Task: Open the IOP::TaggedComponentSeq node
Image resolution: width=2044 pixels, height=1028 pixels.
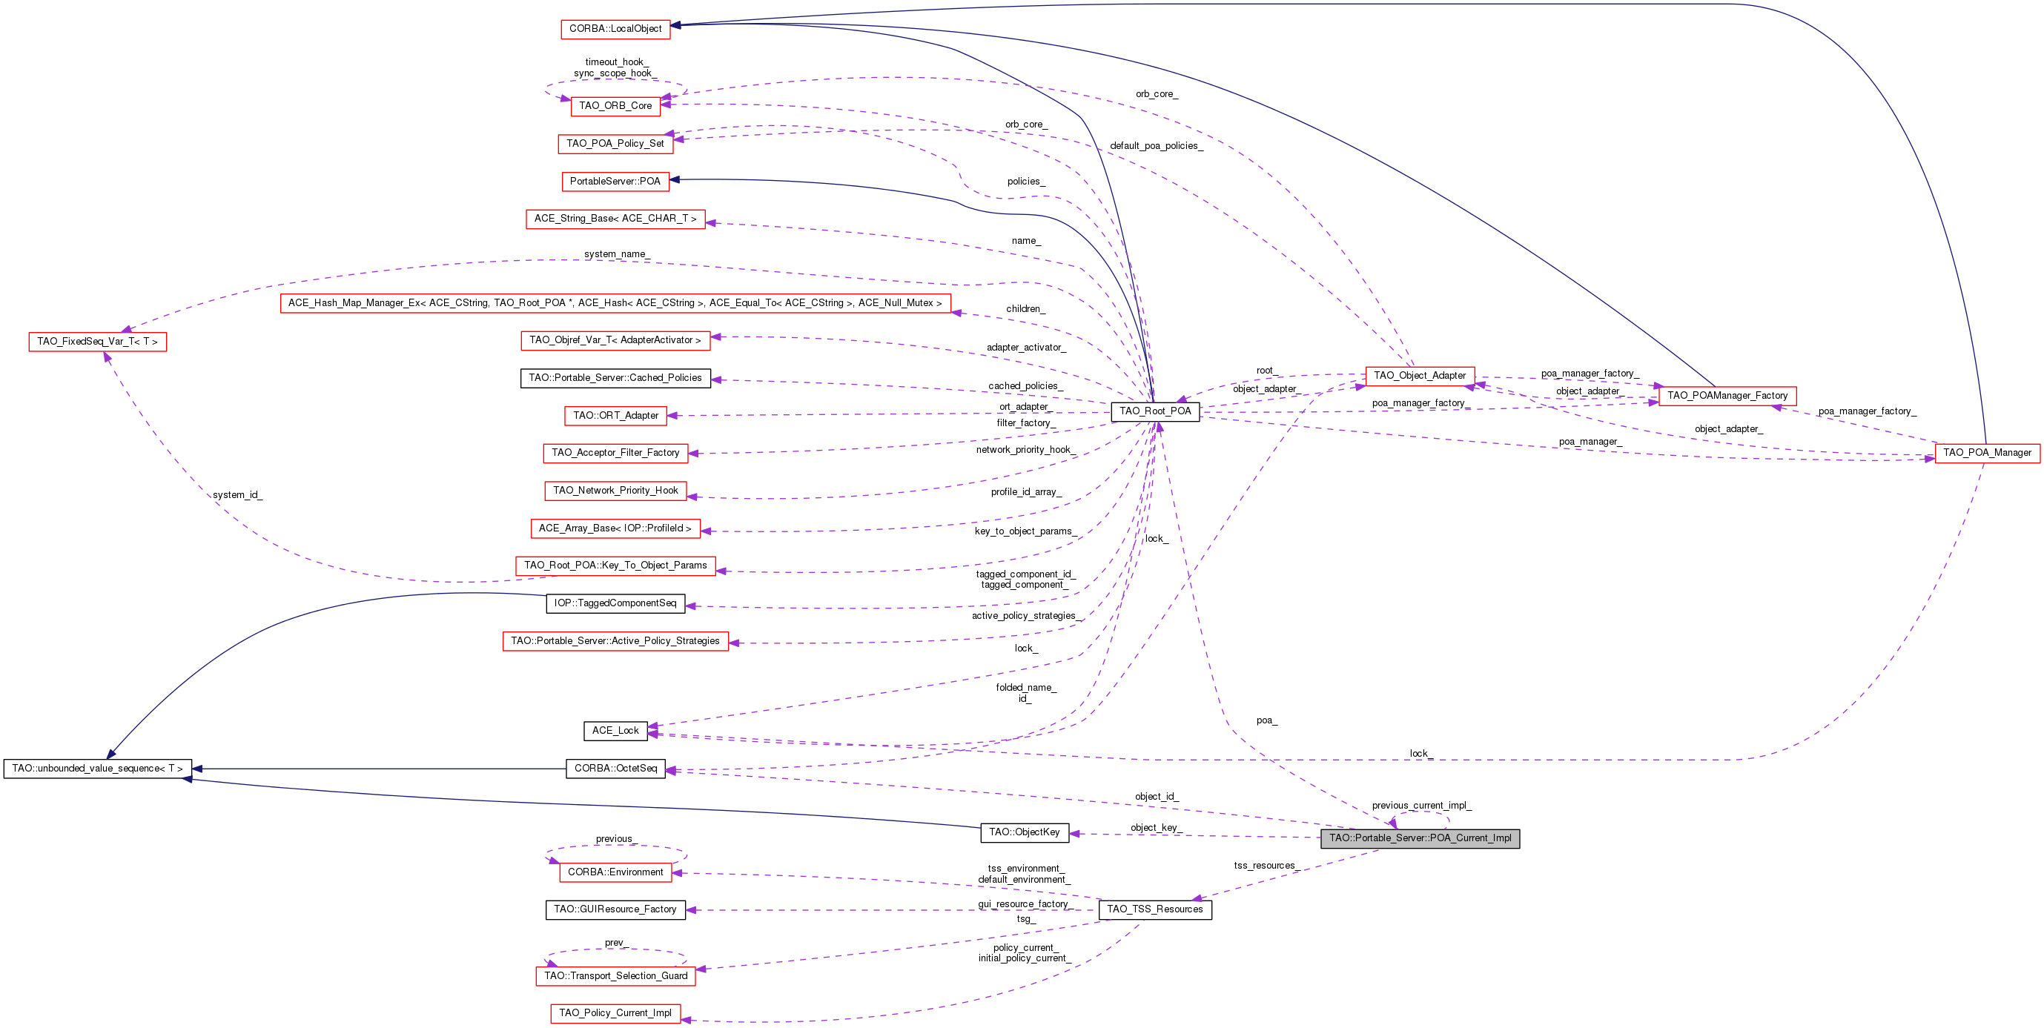Action: pos(615,603)
